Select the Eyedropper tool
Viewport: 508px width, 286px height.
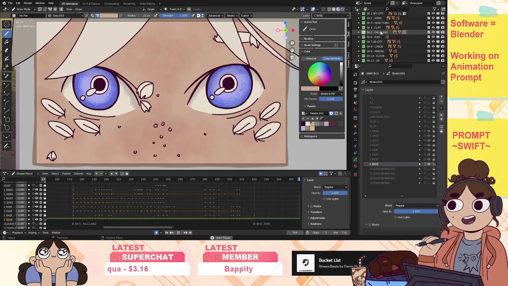tap(7, 76)
